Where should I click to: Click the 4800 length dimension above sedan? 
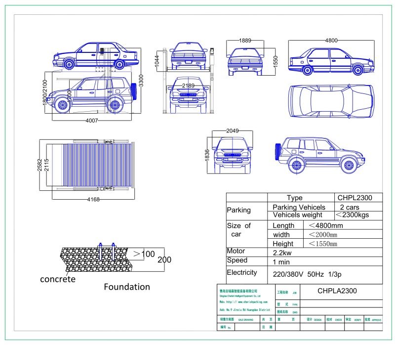point(331,41)
